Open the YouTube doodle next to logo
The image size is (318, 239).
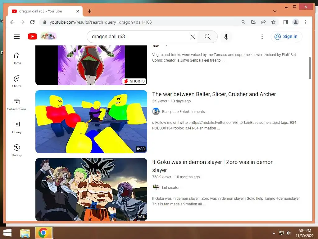(x=48, y=36)
